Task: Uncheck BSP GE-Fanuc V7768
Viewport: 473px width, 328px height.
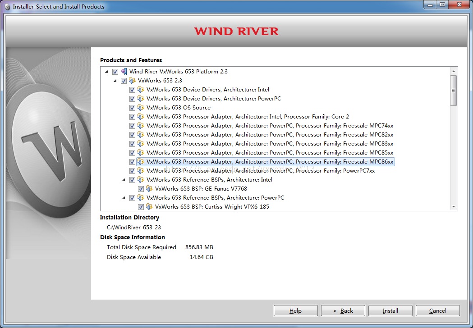Action: click(x=141, y=189)
